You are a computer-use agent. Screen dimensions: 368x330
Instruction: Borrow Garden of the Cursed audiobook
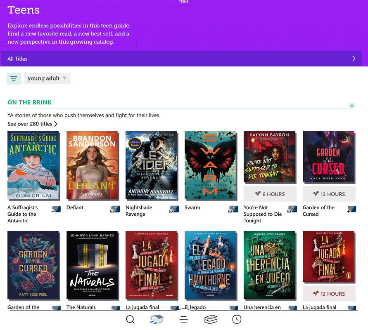tap(351, 209)
